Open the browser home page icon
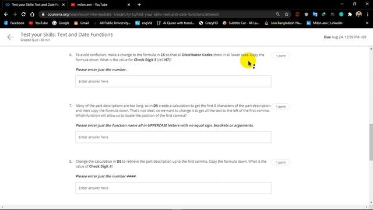Image resolution: width=373 pixels, height=210 pixels. pyautogui.click(x=32, y=14)
